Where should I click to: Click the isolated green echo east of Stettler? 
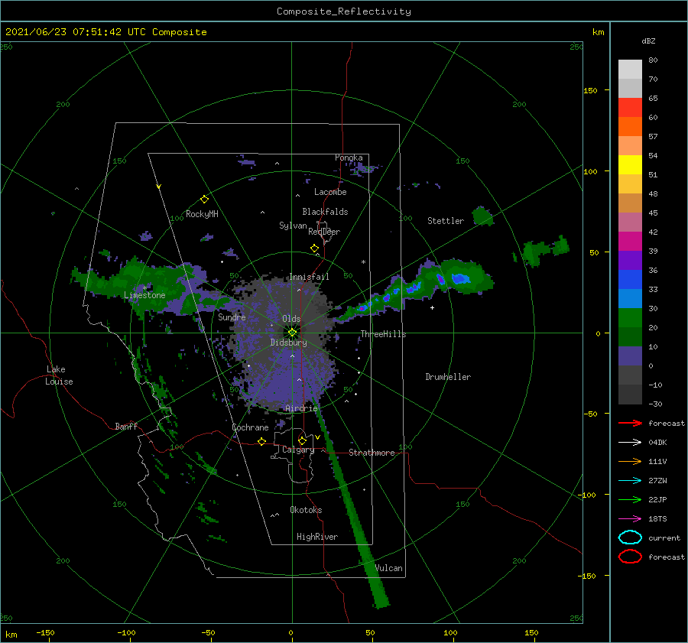[x=482, y=216]
